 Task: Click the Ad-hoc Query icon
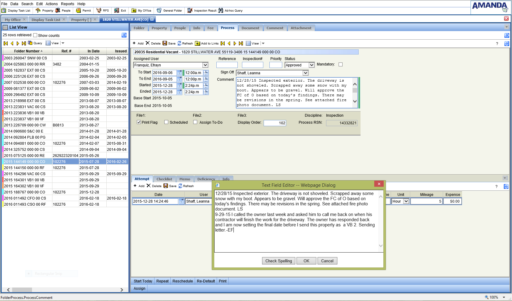pos(221,11)
